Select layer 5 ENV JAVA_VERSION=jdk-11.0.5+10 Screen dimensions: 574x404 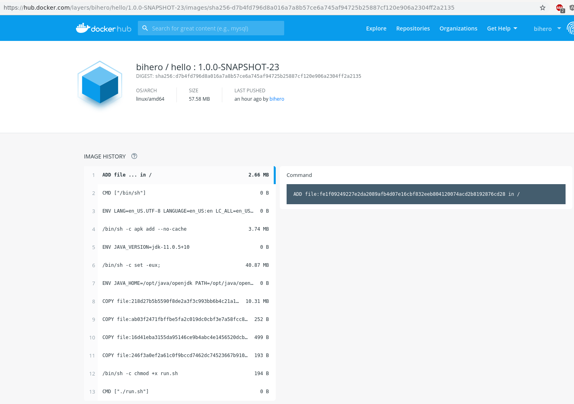click(x=180, y=247)
